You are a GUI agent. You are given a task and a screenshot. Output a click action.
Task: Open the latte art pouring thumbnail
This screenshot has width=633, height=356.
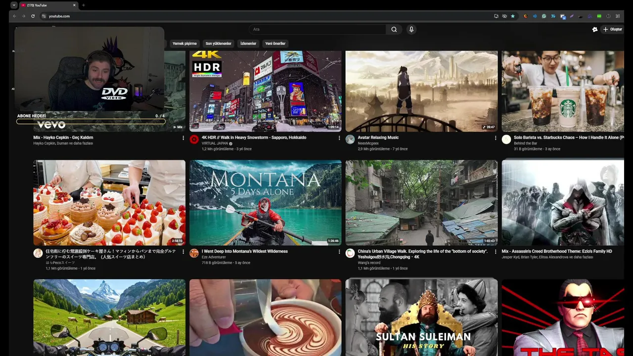point(266,317)
